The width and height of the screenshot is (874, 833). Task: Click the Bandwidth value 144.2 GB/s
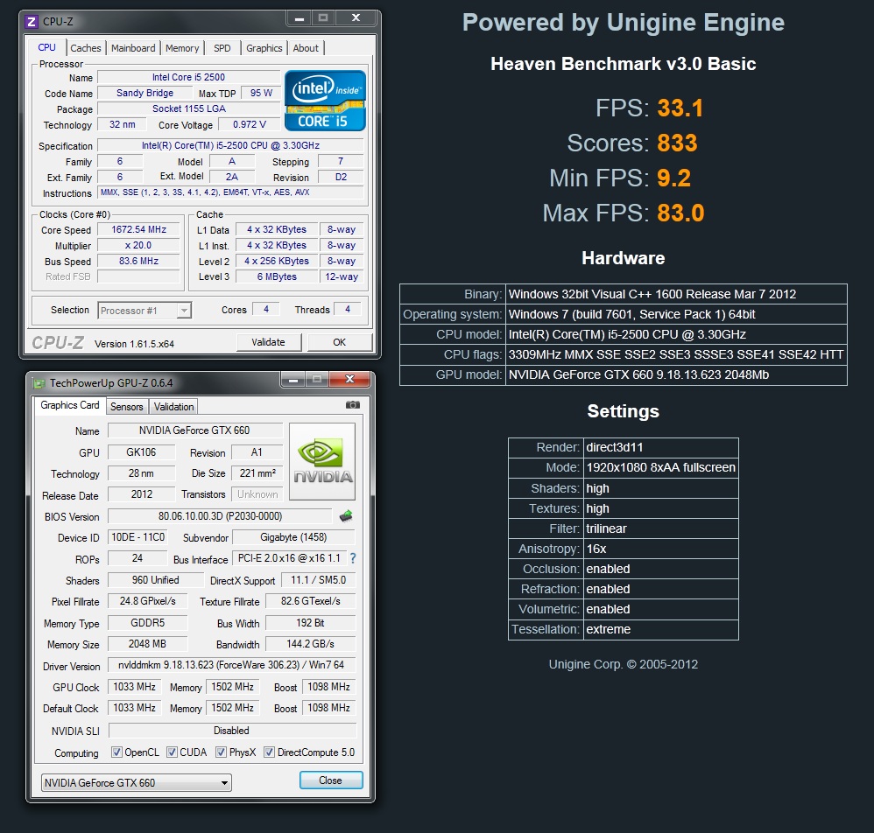(311, 644)
